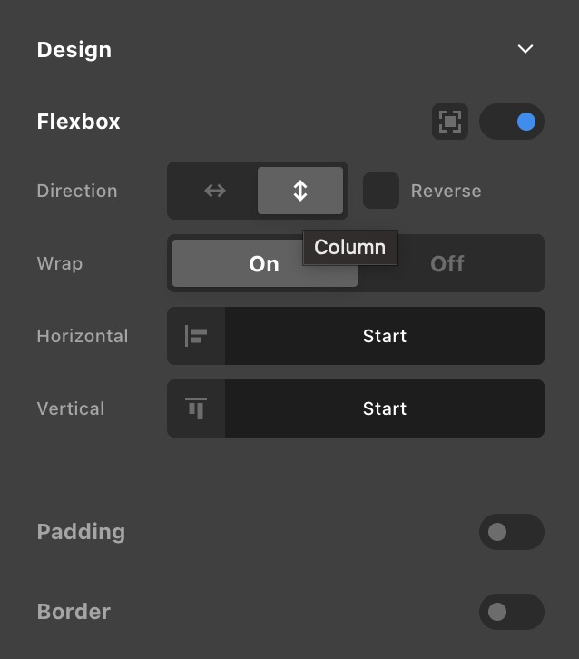Screen dimensions: 579x659
Task: Select the horizontal row direction icon
Action: click(214, 191)
